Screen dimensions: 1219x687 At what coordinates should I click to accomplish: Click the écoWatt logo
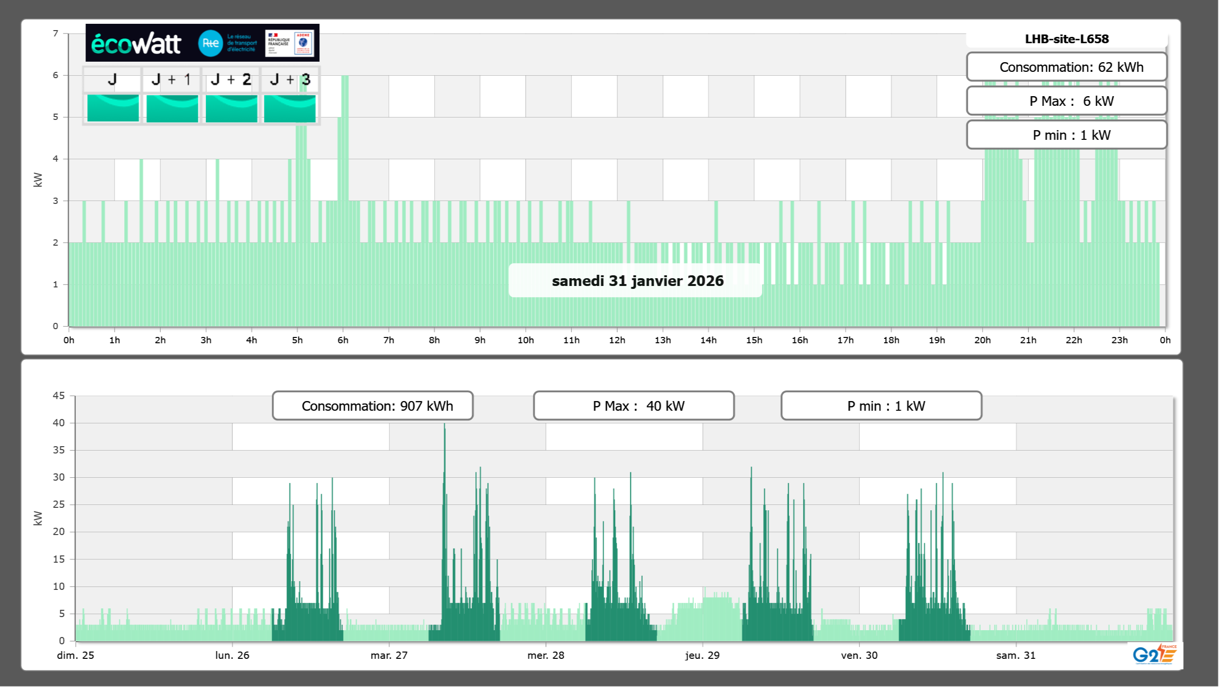(136, 44)
